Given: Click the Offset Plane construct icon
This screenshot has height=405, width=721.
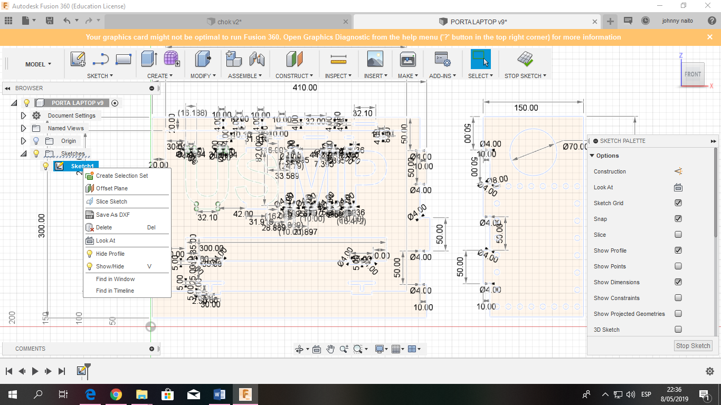Looking at the screenshot, I should pos(295,59).
